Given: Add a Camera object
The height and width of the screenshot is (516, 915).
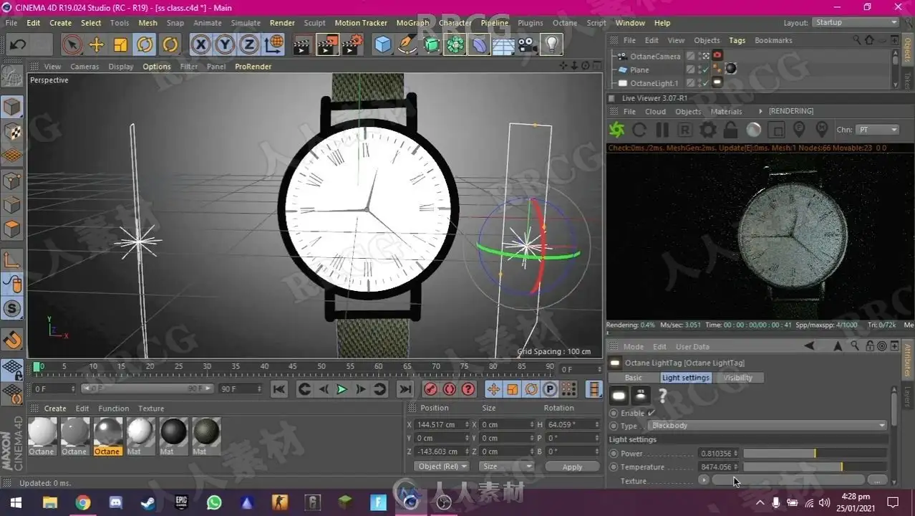Looking at the screenshot, I should pyautogui.click(x=528, y=44).
